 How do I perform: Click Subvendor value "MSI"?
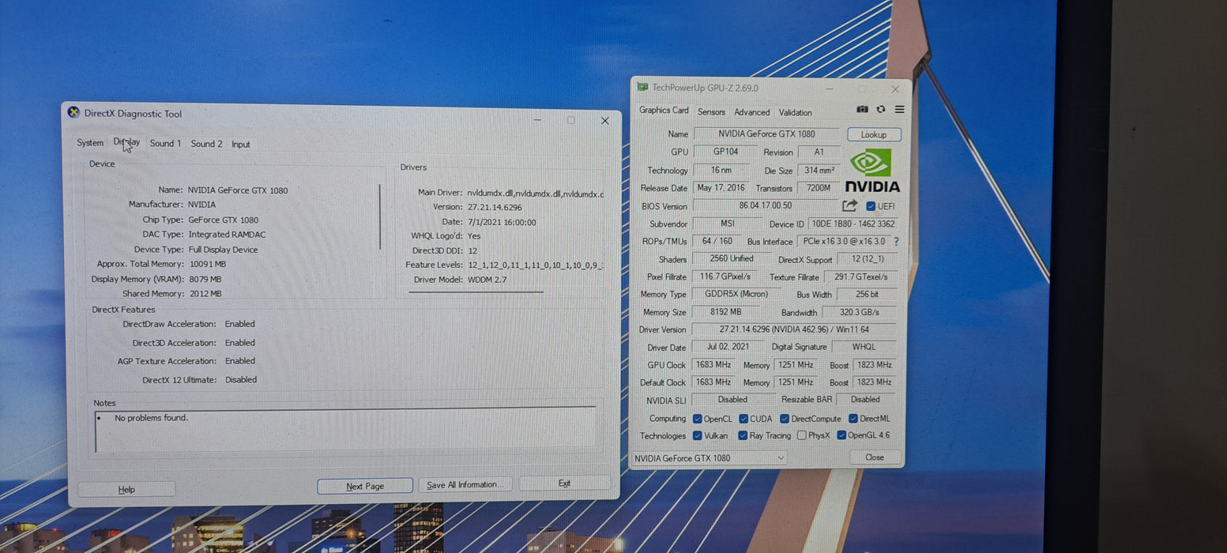point(728,224)
